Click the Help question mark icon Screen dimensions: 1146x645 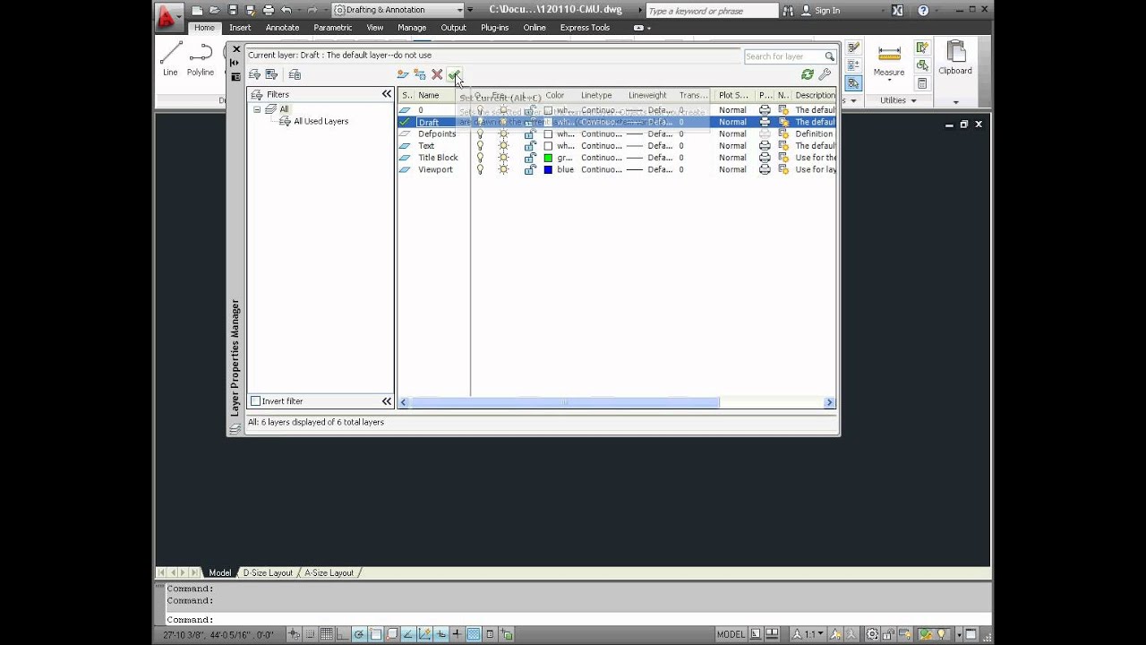(x=923, y=11)
